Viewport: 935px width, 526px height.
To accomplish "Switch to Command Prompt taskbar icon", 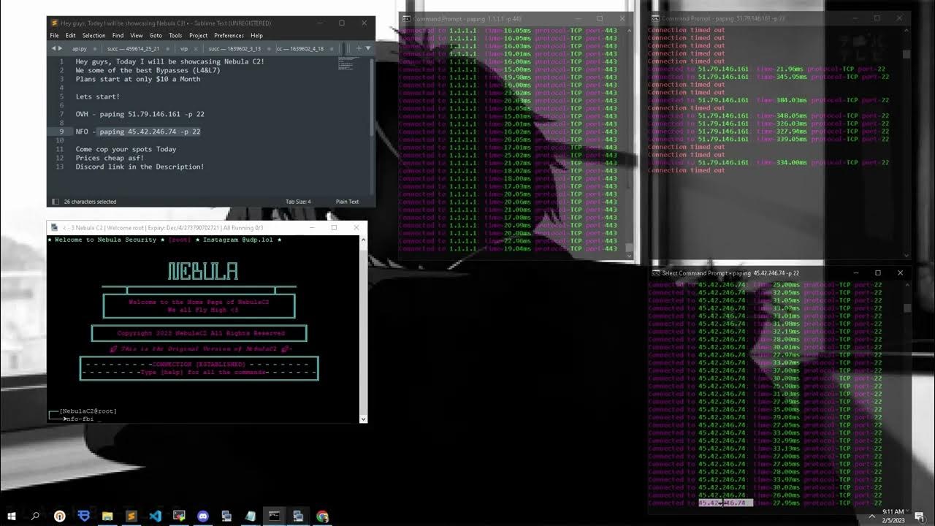I will pos(274,517).
